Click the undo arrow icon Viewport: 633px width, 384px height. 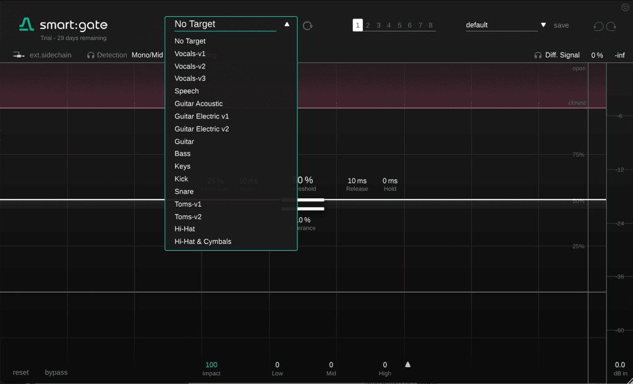point(598,26)
